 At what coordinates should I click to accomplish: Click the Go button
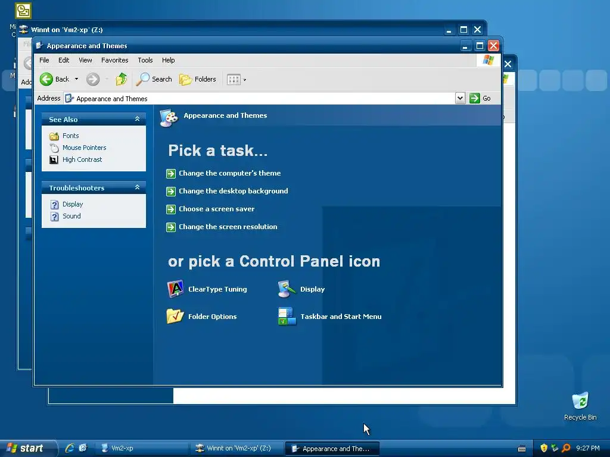(480, 98)
